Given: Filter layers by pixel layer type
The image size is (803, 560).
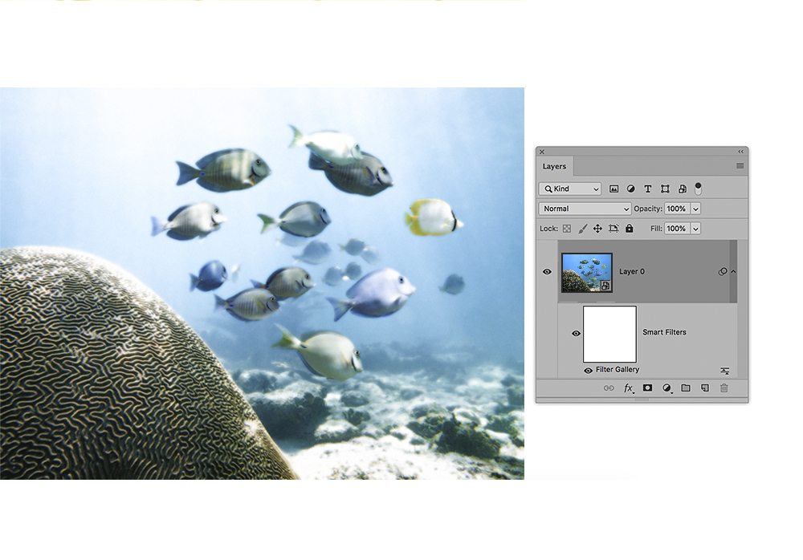Looking at the screenshot, I should pos(614,189).
